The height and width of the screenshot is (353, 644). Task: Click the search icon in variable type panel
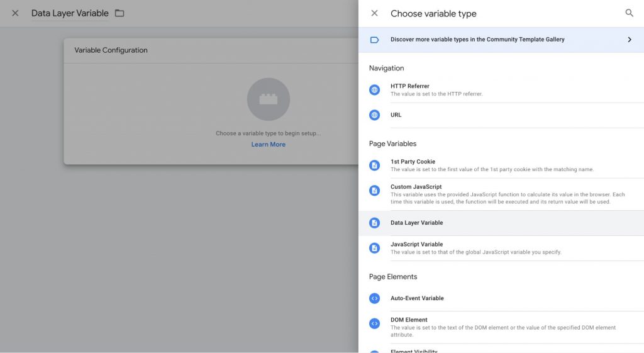(x=629, y=13)
